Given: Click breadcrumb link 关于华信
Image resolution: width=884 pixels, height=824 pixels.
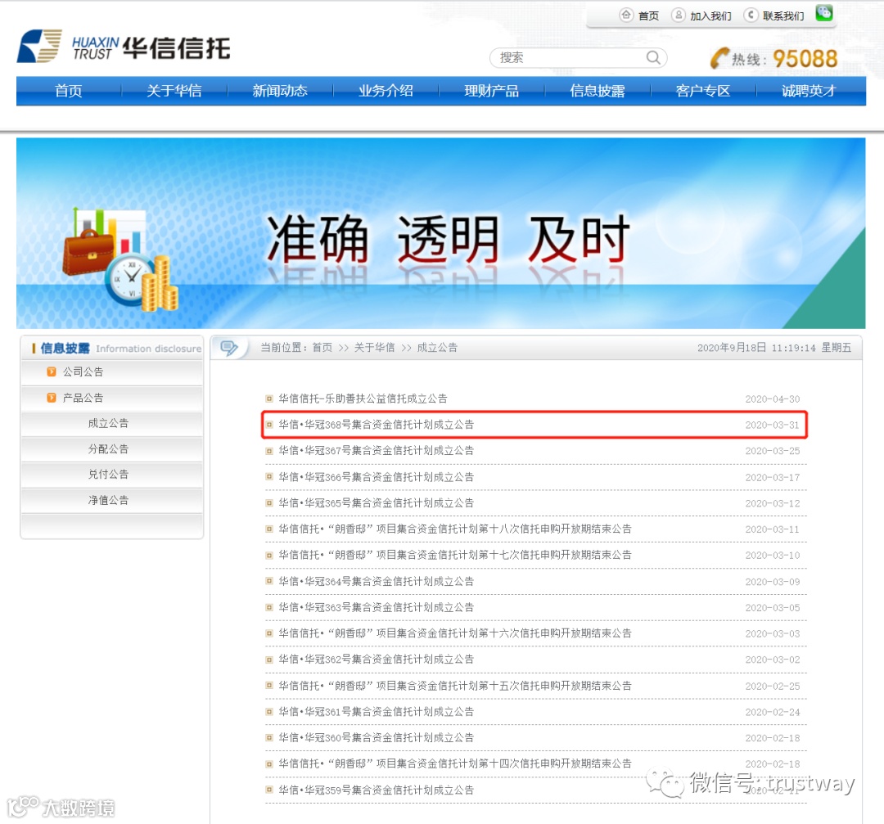Looking at the screenshot, I should (374, 348).
